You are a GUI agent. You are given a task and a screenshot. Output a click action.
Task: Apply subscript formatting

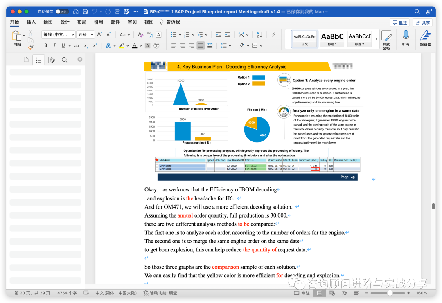pos(86,45)
